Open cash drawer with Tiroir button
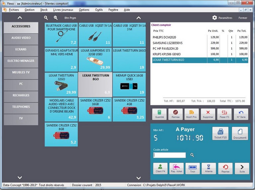 pos(193,168)
